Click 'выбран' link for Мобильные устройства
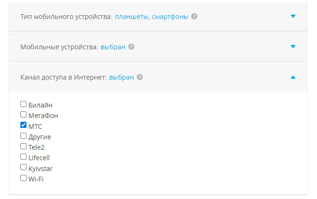Screen dimensions: 317x199 click(x=113, y=47)
